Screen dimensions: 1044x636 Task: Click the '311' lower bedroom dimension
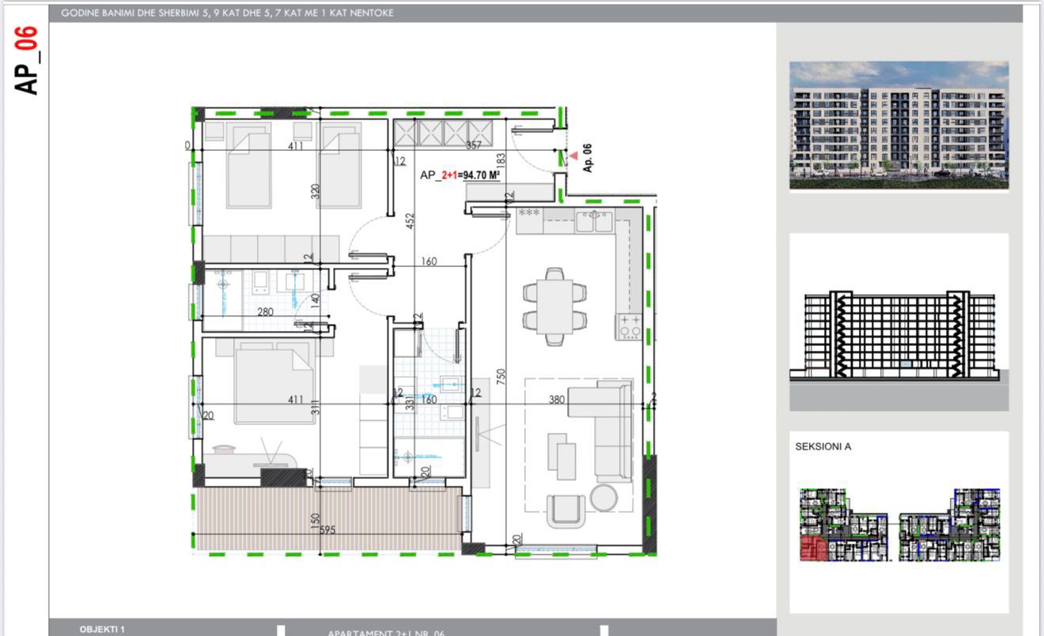tap(315, 408)
